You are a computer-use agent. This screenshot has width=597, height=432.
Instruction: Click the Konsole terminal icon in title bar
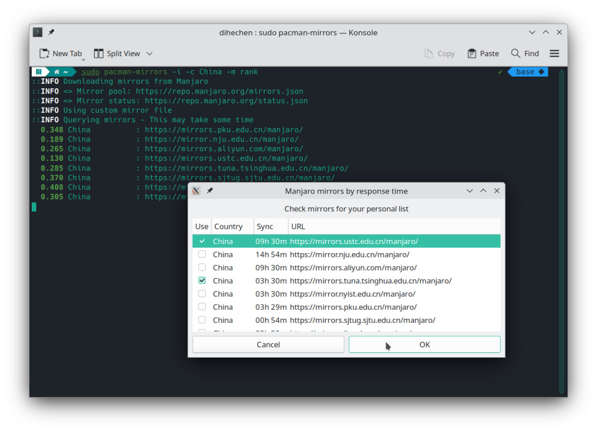(x=37, y=32)
